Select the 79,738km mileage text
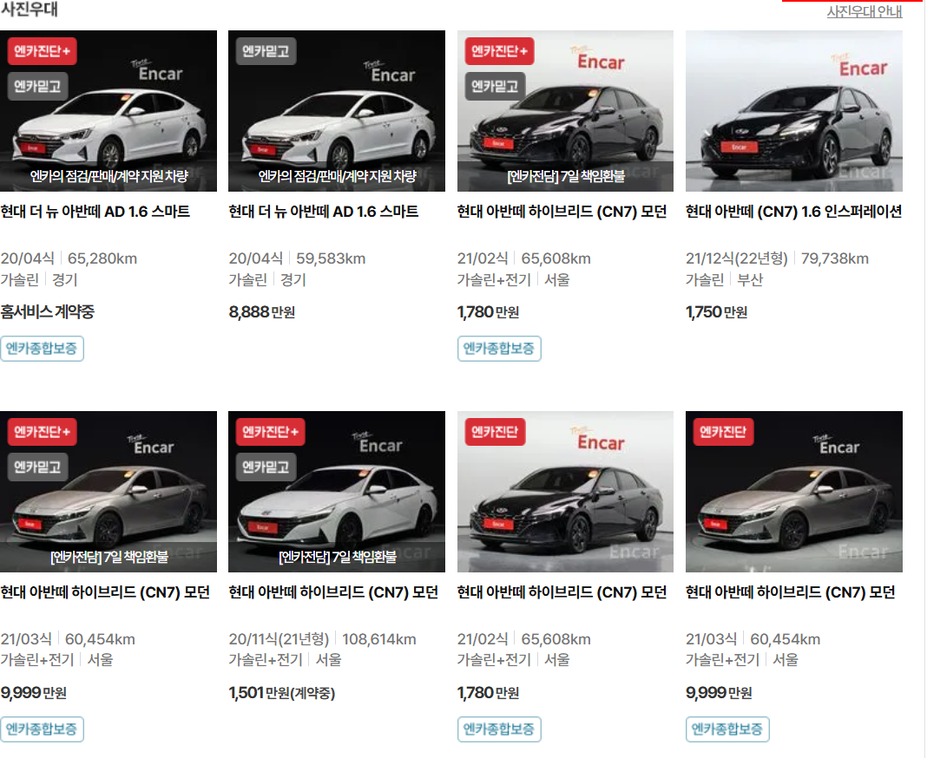This screenshot has height=758, width=927. click(x=835, y=258)
